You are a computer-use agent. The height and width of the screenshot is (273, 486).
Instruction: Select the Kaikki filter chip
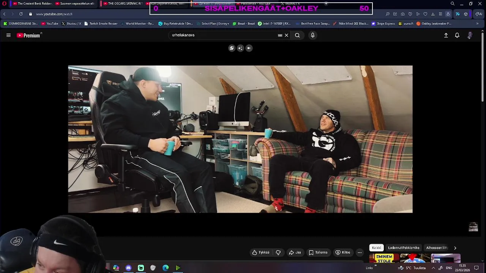point(377,248)
